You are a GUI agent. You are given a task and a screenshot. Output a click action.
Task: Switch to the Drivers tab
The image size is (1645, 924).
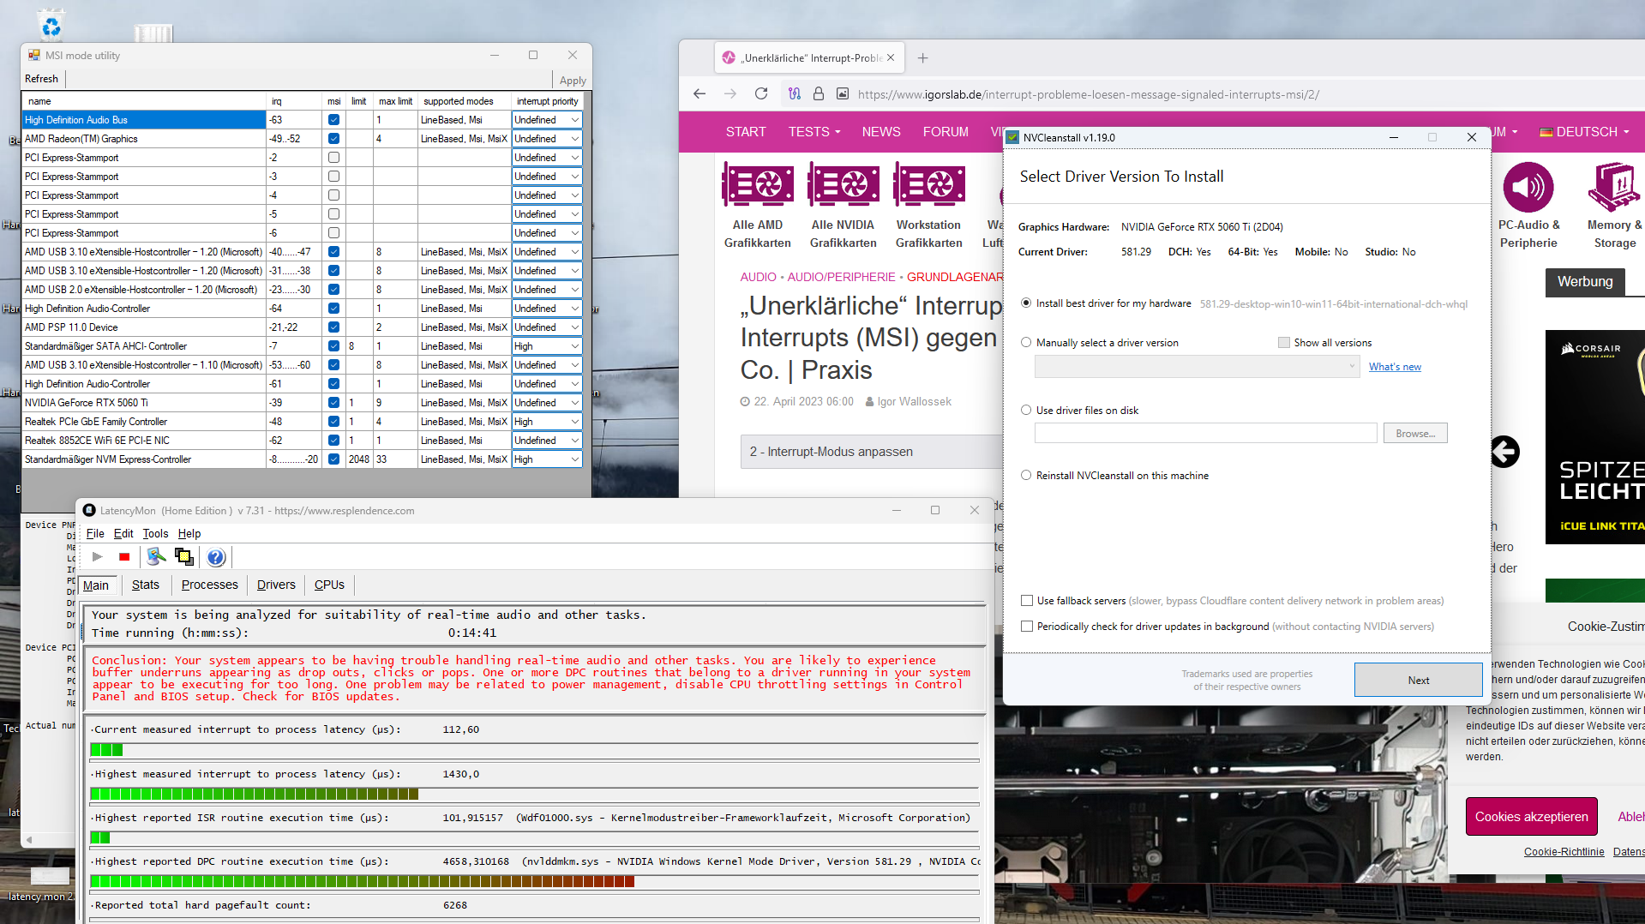(x=276, y=585)
